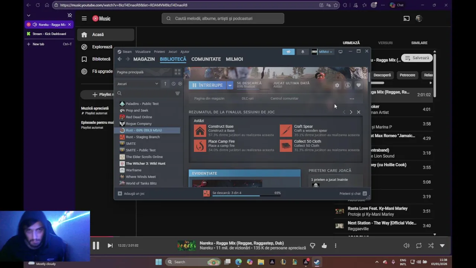Like the Nareku Ragga Mix track
This screenshot has height=268, width=476.
(x=324, y=246)
